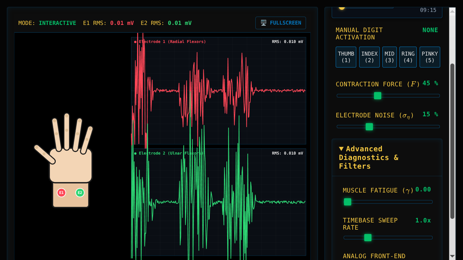Click the NONE manual activation status
463x260 pixels.
click(430, 30)
